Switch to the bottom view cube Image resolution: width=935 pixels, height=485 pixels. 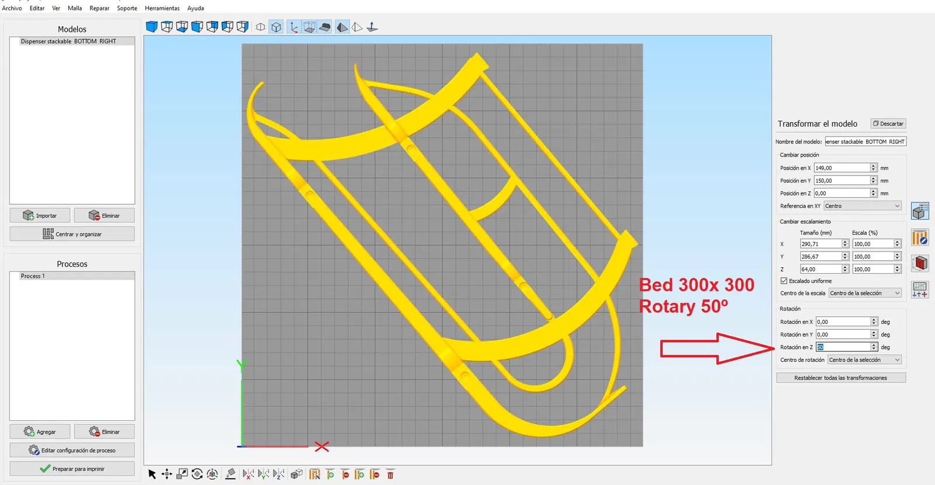click(x=182, y=27)
